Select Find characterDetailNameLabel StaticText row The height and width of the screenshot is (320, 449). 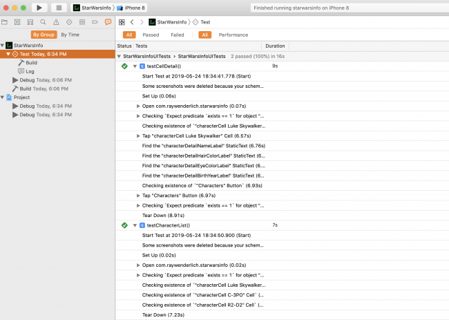282,146
